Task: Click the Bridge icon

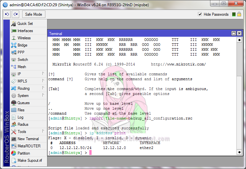Action: tap(14, 45)
